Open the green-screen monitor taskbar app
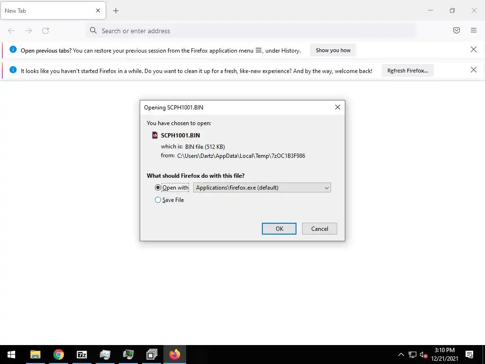Screen dimensions: 485x364 tap(128, 355)
